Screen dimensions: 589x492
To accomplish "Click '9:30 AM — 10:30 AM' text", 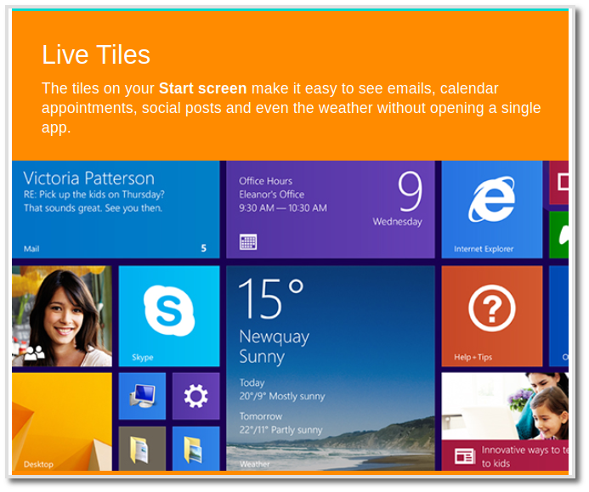I will 283,207.
